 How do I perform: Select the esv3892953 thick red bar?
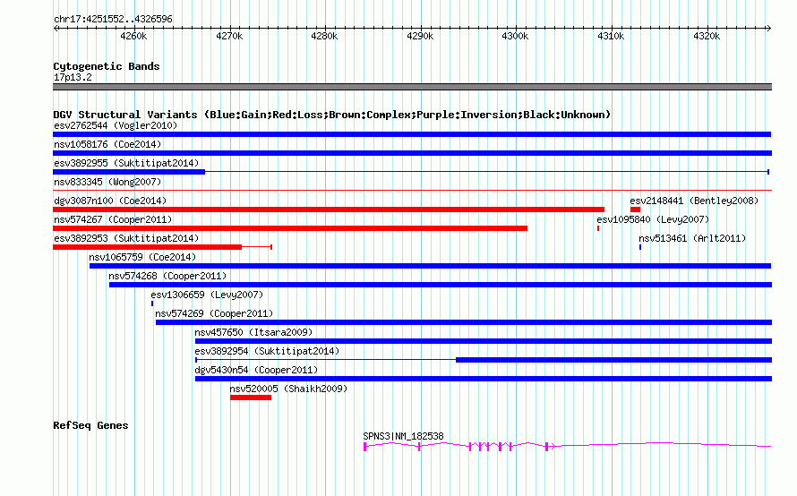148,247
